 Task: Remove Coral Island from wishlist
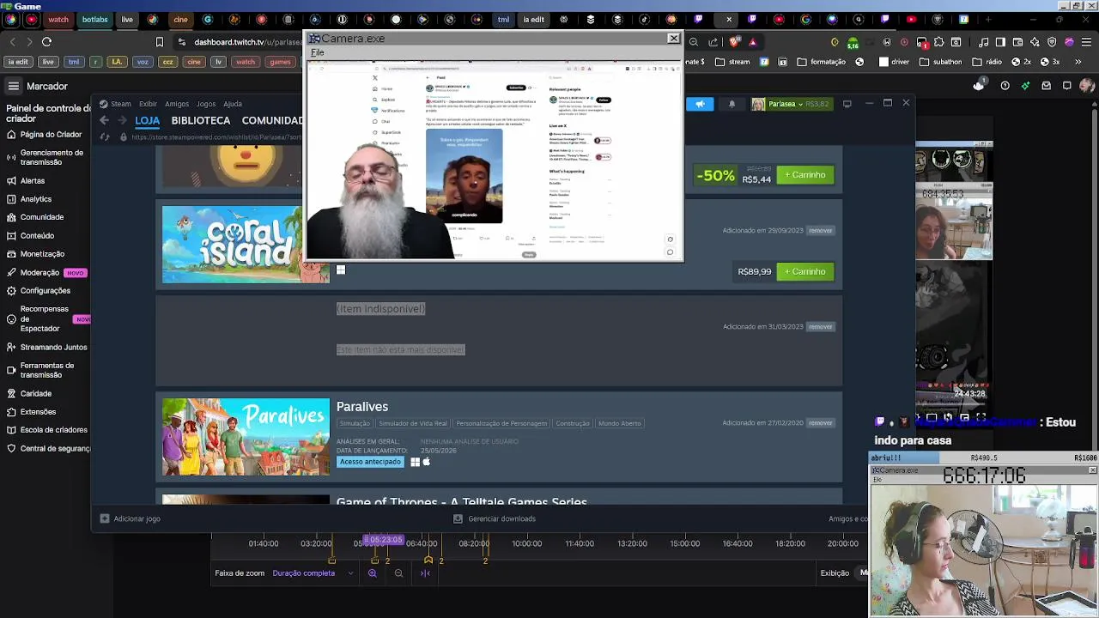pos(820,231)
